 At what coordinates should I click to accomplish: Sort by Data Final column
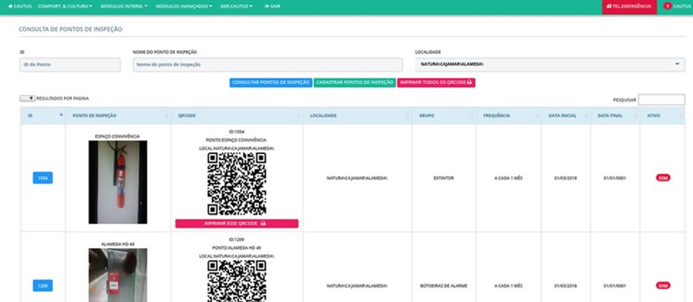(615, 116)
